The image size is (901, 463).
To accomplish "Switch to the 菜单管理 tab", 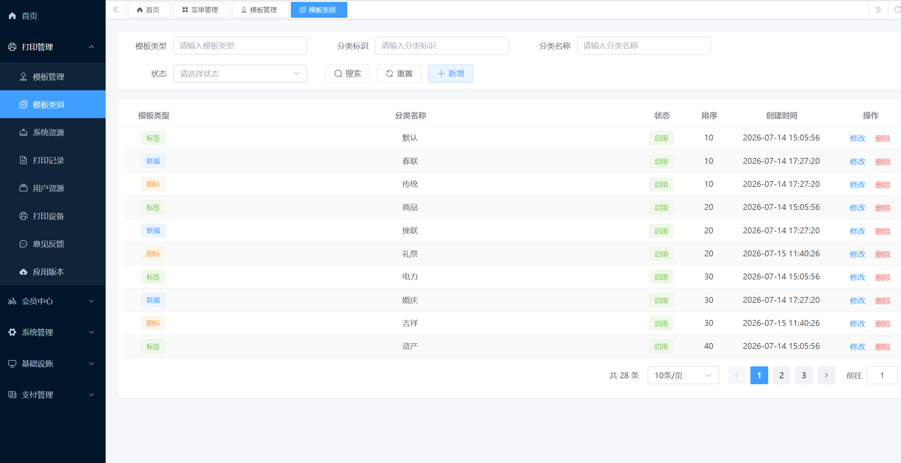I will (201, 10).
